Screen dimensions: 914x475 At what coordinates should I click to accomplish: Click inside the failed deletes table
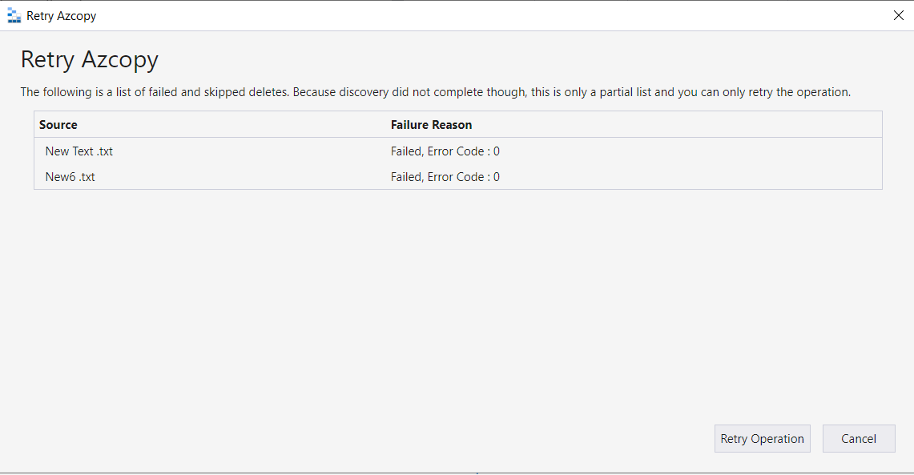(x=457, y=163)
